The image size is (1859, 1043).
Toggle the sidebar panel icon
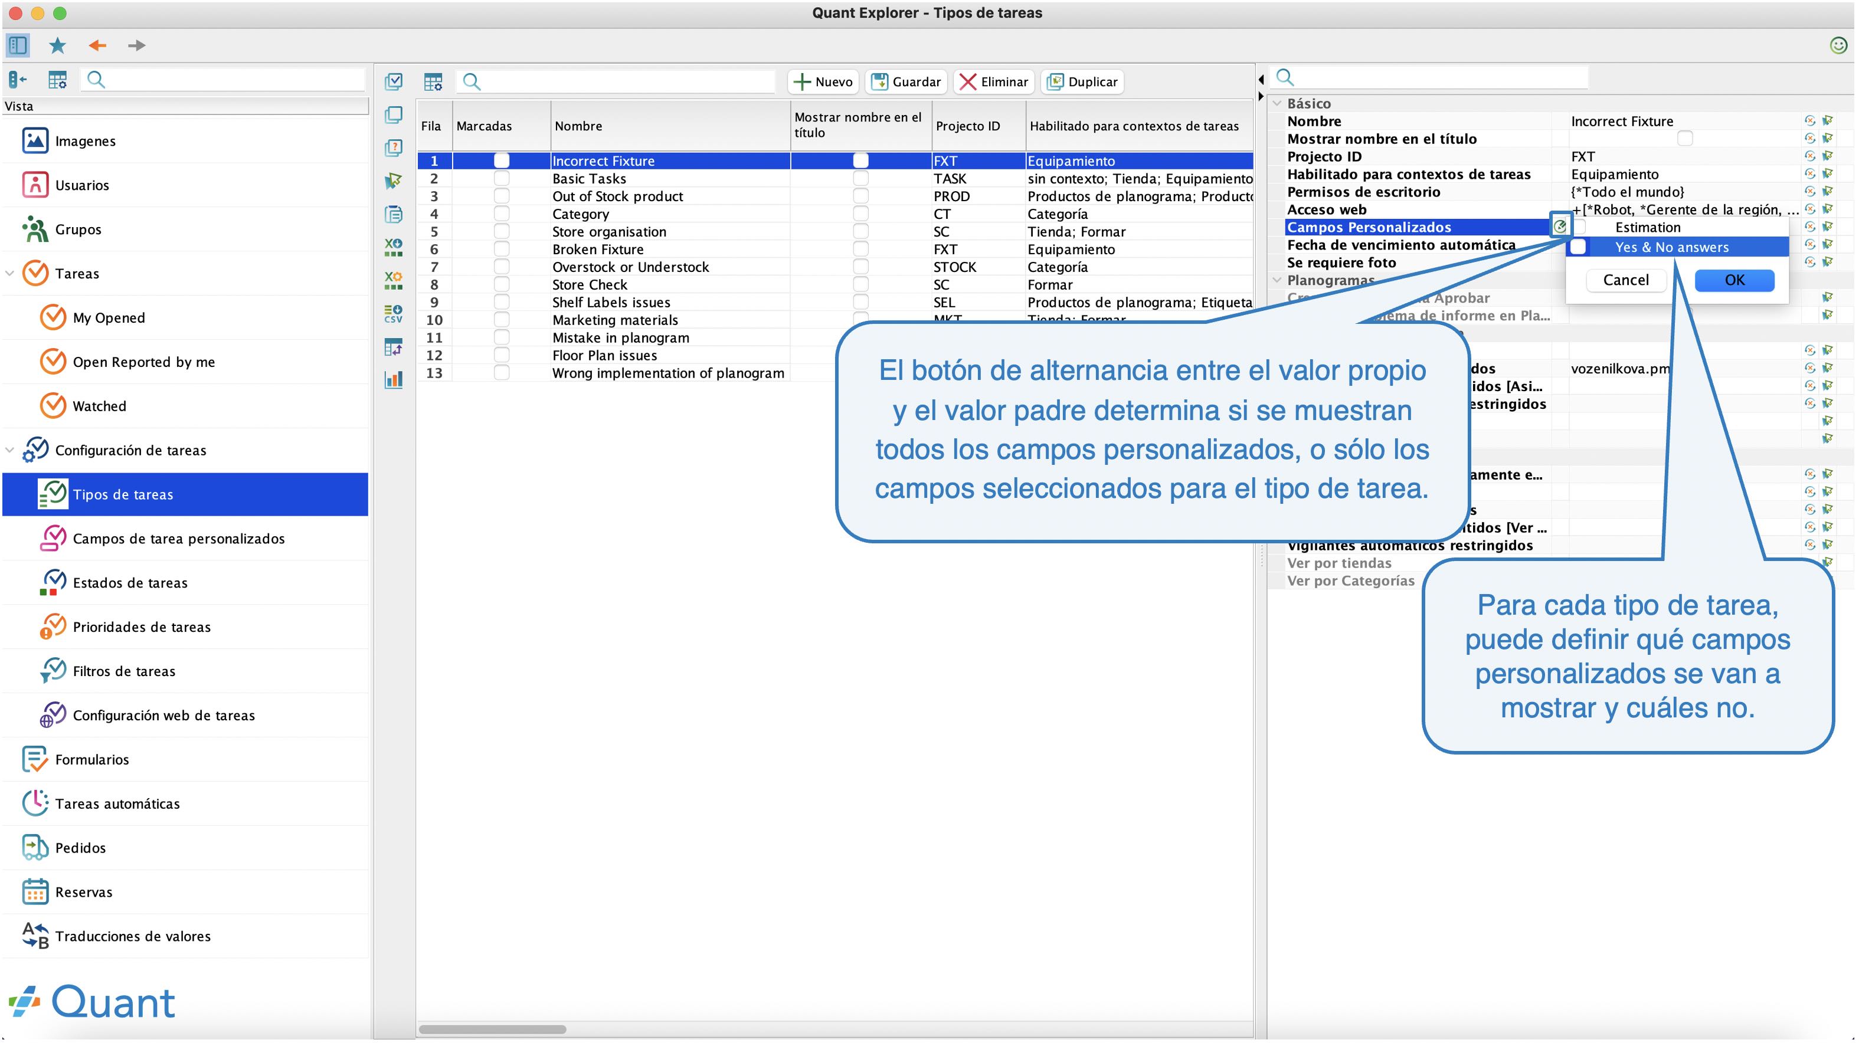(17, 45)
